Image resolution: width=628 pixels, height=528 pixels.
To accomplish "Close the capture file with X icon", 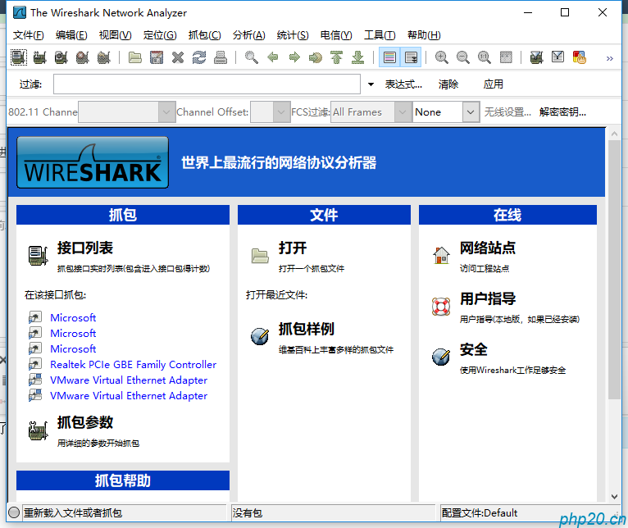I will click(177, 57).
